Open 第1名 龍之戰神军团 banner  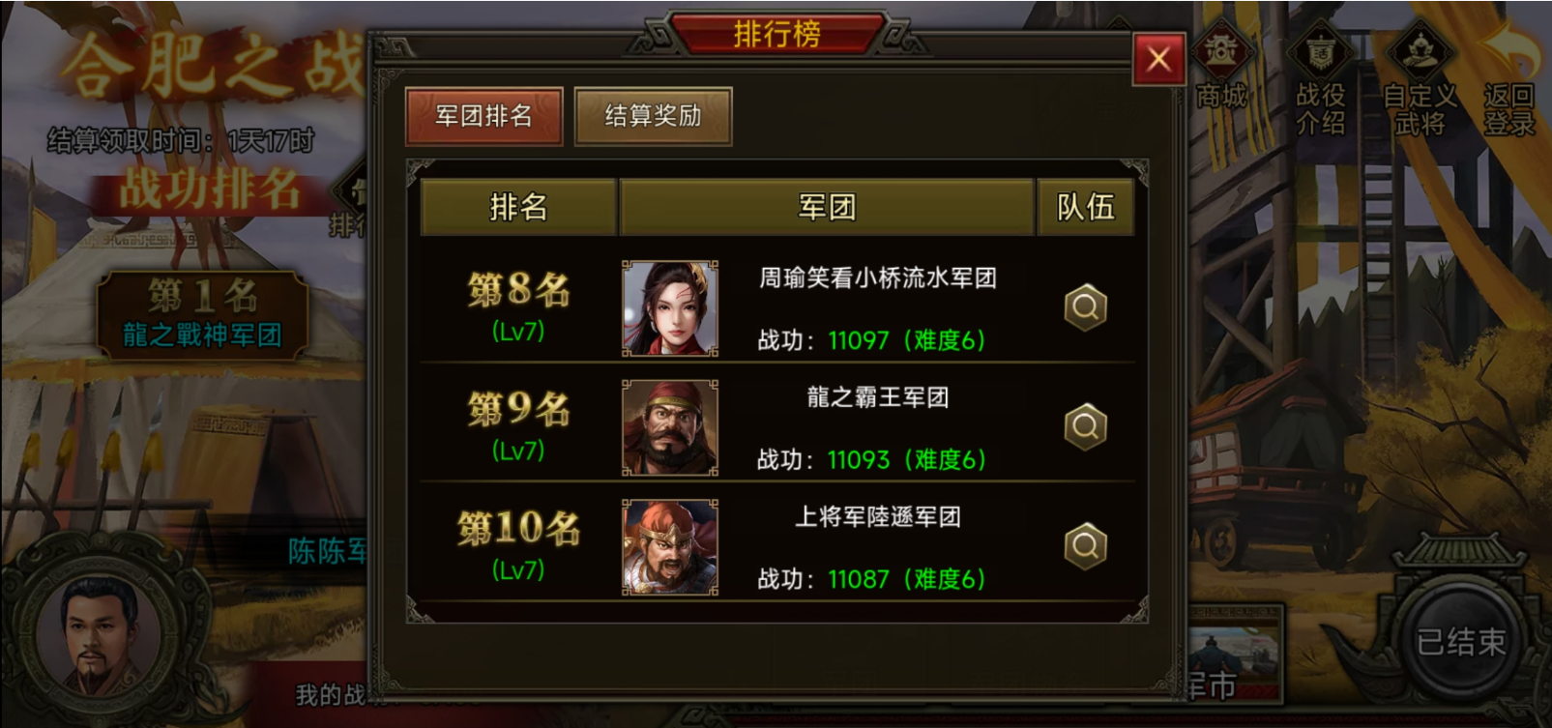(202, 315)
